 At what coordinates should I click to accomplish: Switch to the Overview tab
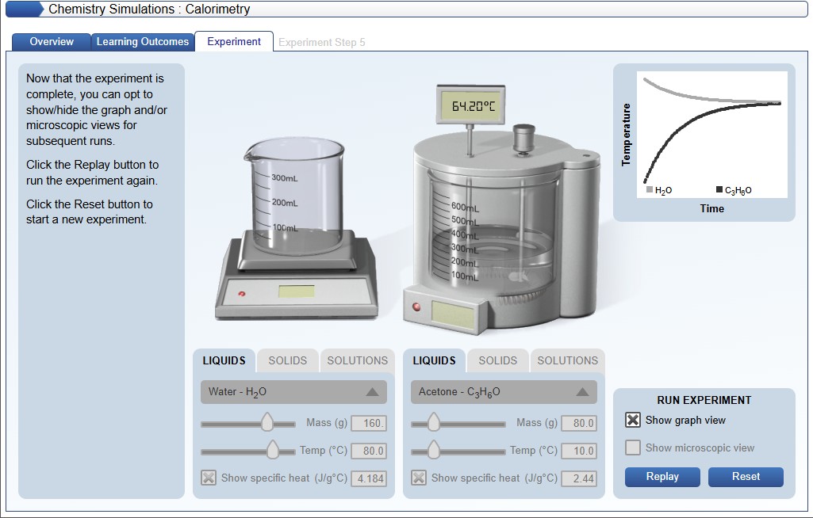pyautogui.click(x=52, y=42)
